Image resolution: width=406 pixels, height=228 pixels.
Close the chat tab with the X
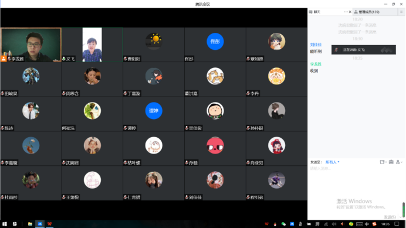coord(350,12)
